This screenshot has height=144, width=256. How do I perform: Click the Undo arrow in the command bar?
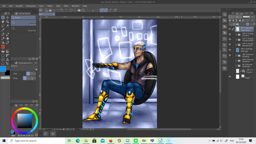click(62, 10)
